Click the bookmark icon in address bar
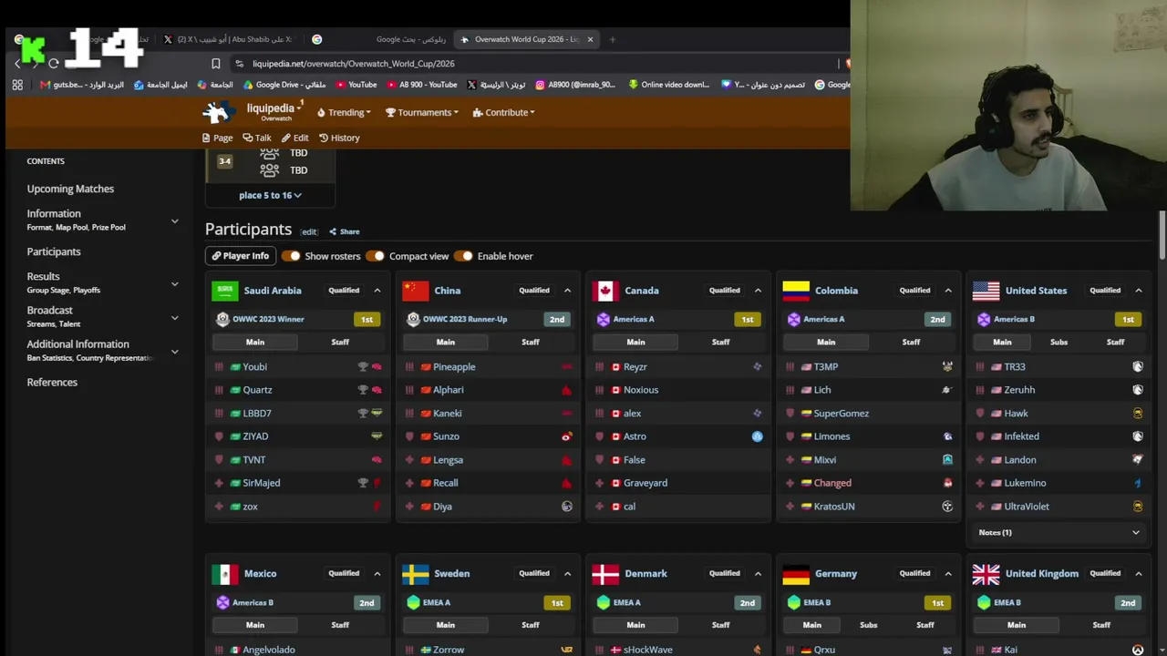Screen dimensions: 1167x656 tap(215, 64)
